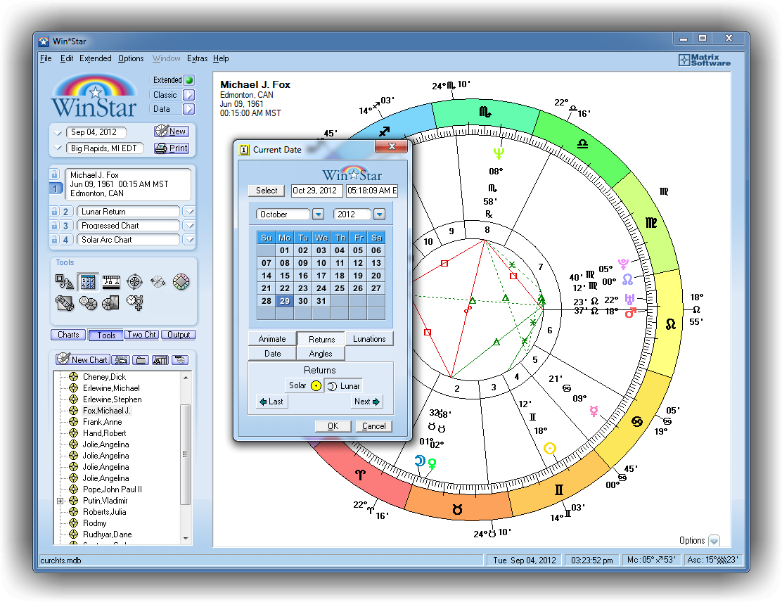Click the Matrix Software logo
The width and height of the screenshot is (782, 602).
pos(704,60)
